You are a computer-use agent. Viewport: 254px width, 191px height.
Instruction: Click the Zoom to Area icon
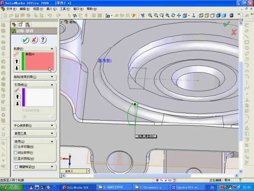(x=156, y=16)
